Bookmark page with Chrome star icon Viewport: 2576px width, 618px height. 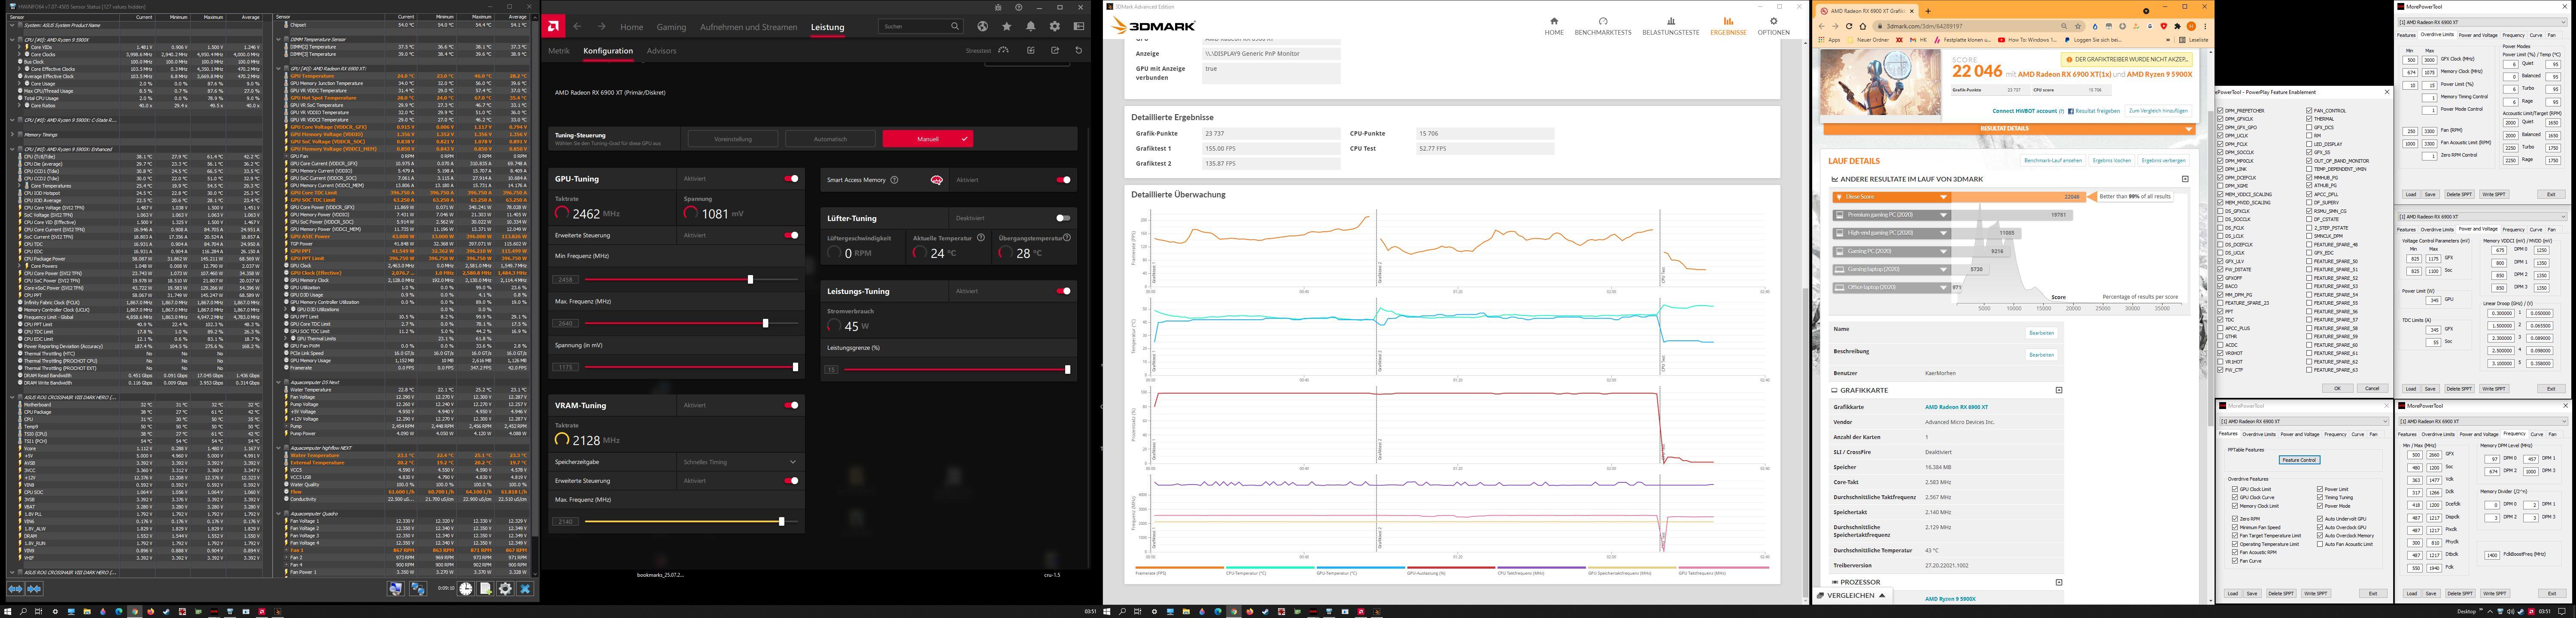(x=2078, y=26)
